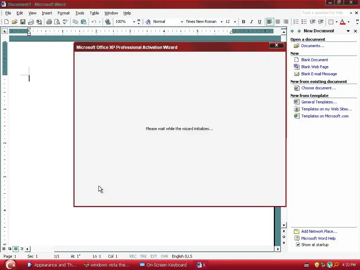Click the Search toolbar icon
The width and height of the screenshot is (360, 270).
39,21
